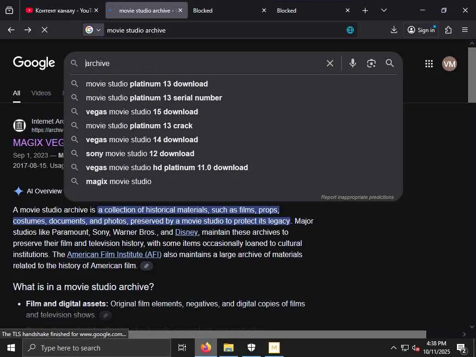
Task: Close the YouTube Контент каналу tab
Action: tap(96, 10)
